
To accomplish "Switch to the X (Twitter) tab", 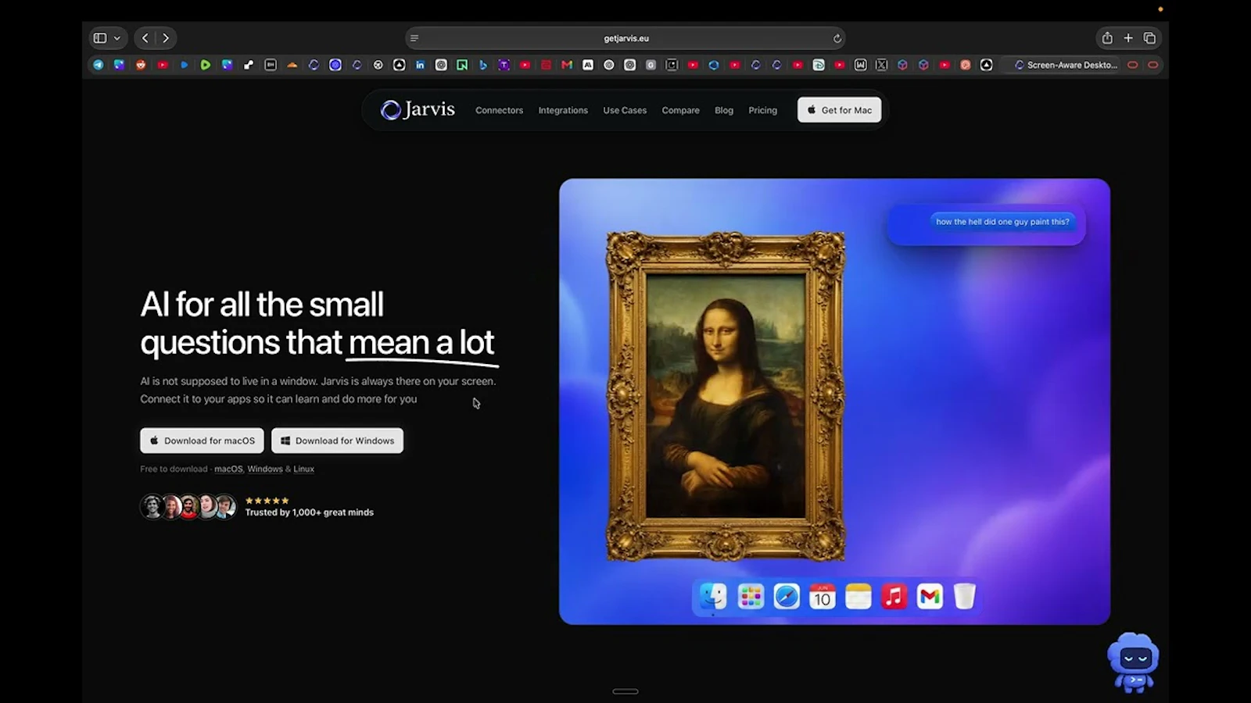I will pos(881,65).
